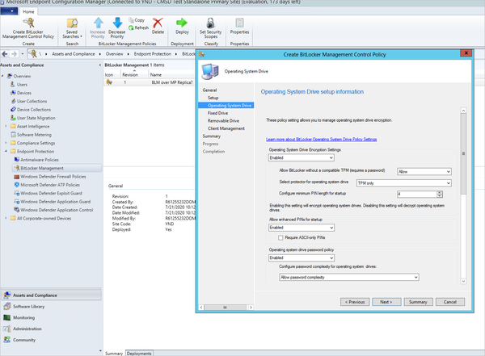Select the BLM over MP Replica policy row
Viewport: 485px width, 356px height.
tap(150, 82)
